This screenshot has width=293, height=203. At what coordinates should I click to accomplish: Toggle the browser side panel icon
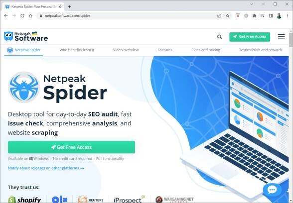(x=271, y=16)
